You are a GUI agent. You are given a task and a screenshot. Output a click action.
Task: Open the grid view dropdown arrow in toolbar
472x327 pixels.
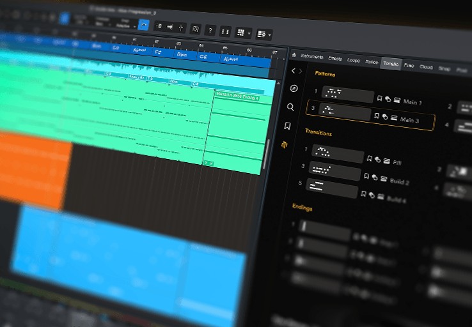coord(250,32)
